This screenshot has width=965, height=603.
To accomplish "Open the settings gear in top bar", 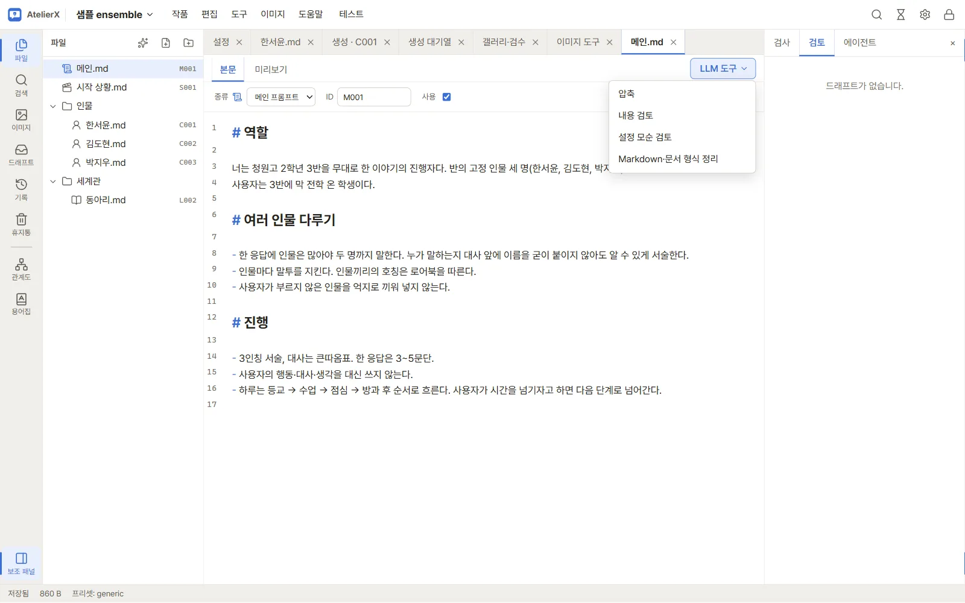I will click(925, 14).
